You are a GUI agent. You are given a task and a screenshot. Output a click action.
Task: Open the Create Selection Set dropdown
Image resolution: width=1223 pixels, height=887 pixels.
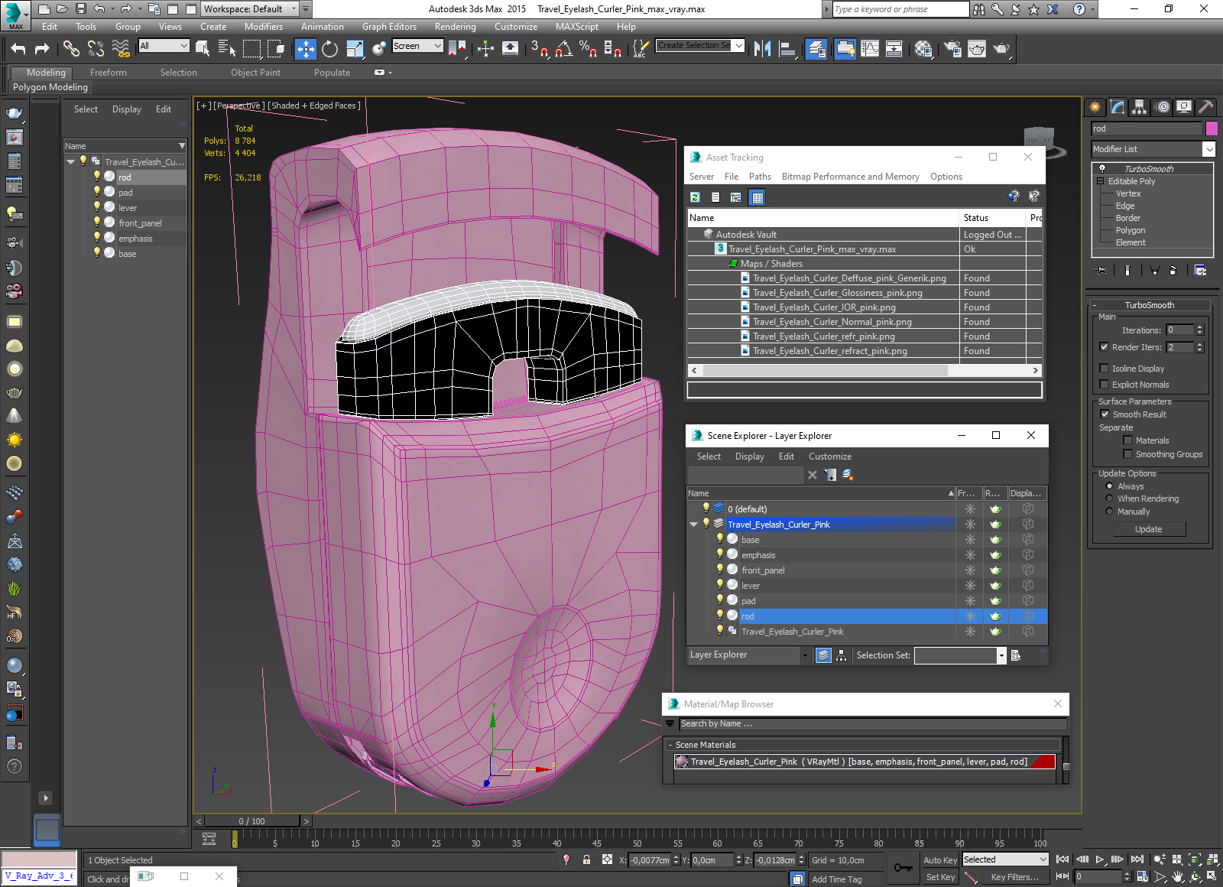738,46
